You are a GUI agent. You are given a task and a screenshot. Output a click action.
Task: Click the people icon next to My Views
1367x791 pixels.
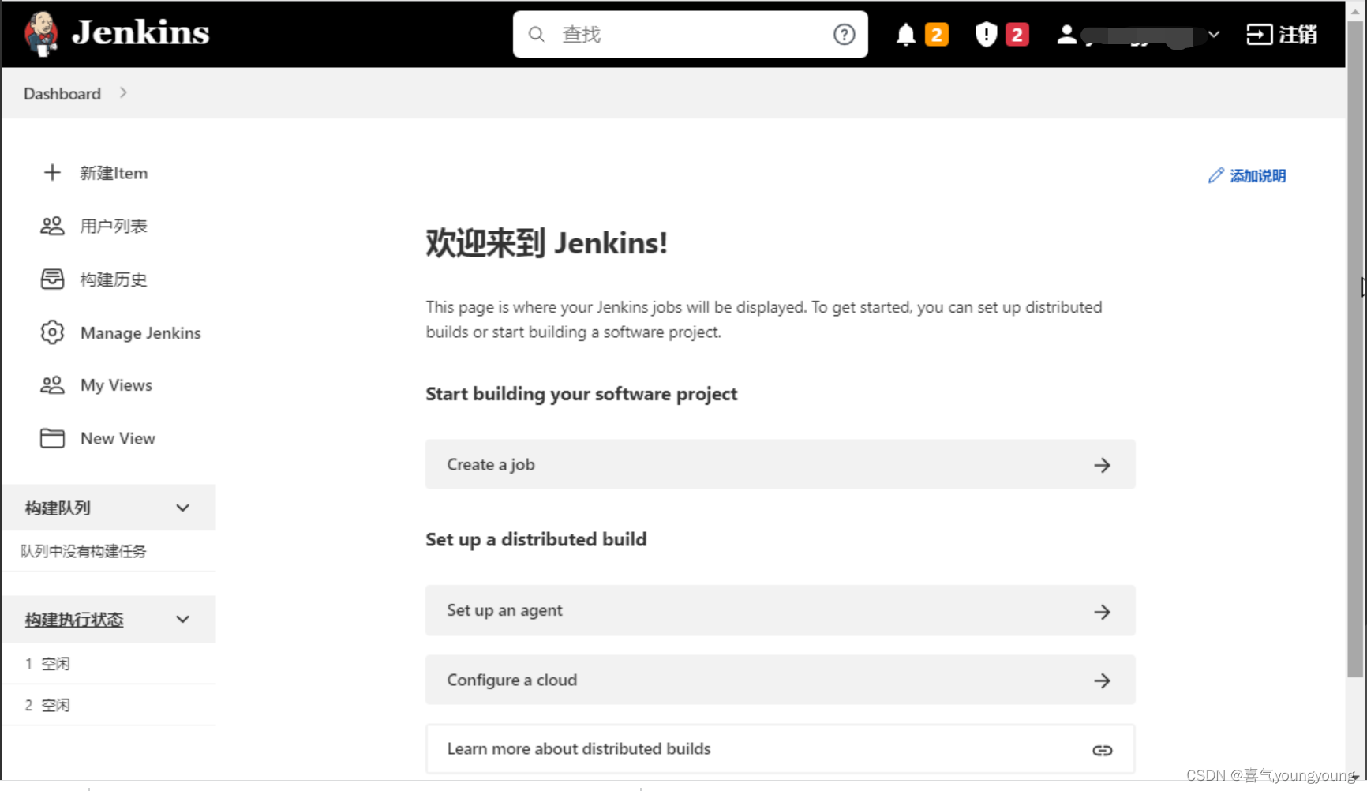click(x=52, y=385)
